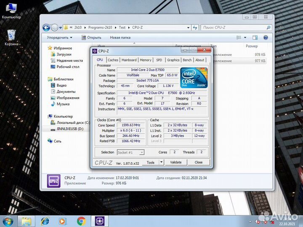Screen dimensions: 303x227
Task: Launch Google Chrome from the taskbar
Action: 81,221
